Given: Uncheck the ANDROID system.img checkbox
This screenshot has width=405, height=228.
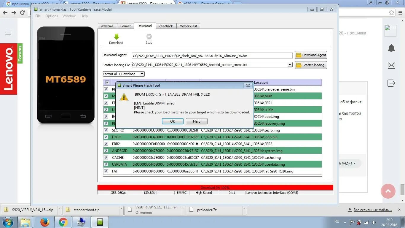Looking at the screenshot, I should pos(106,151).
